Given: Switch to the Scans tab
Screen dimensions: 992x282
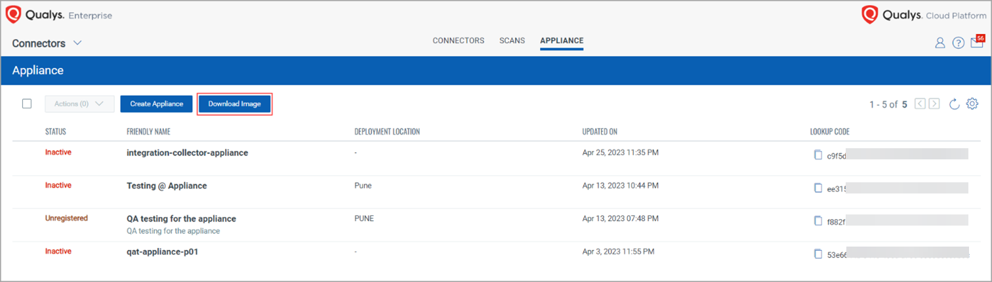Looking at the screenshot, I should 512,41.
